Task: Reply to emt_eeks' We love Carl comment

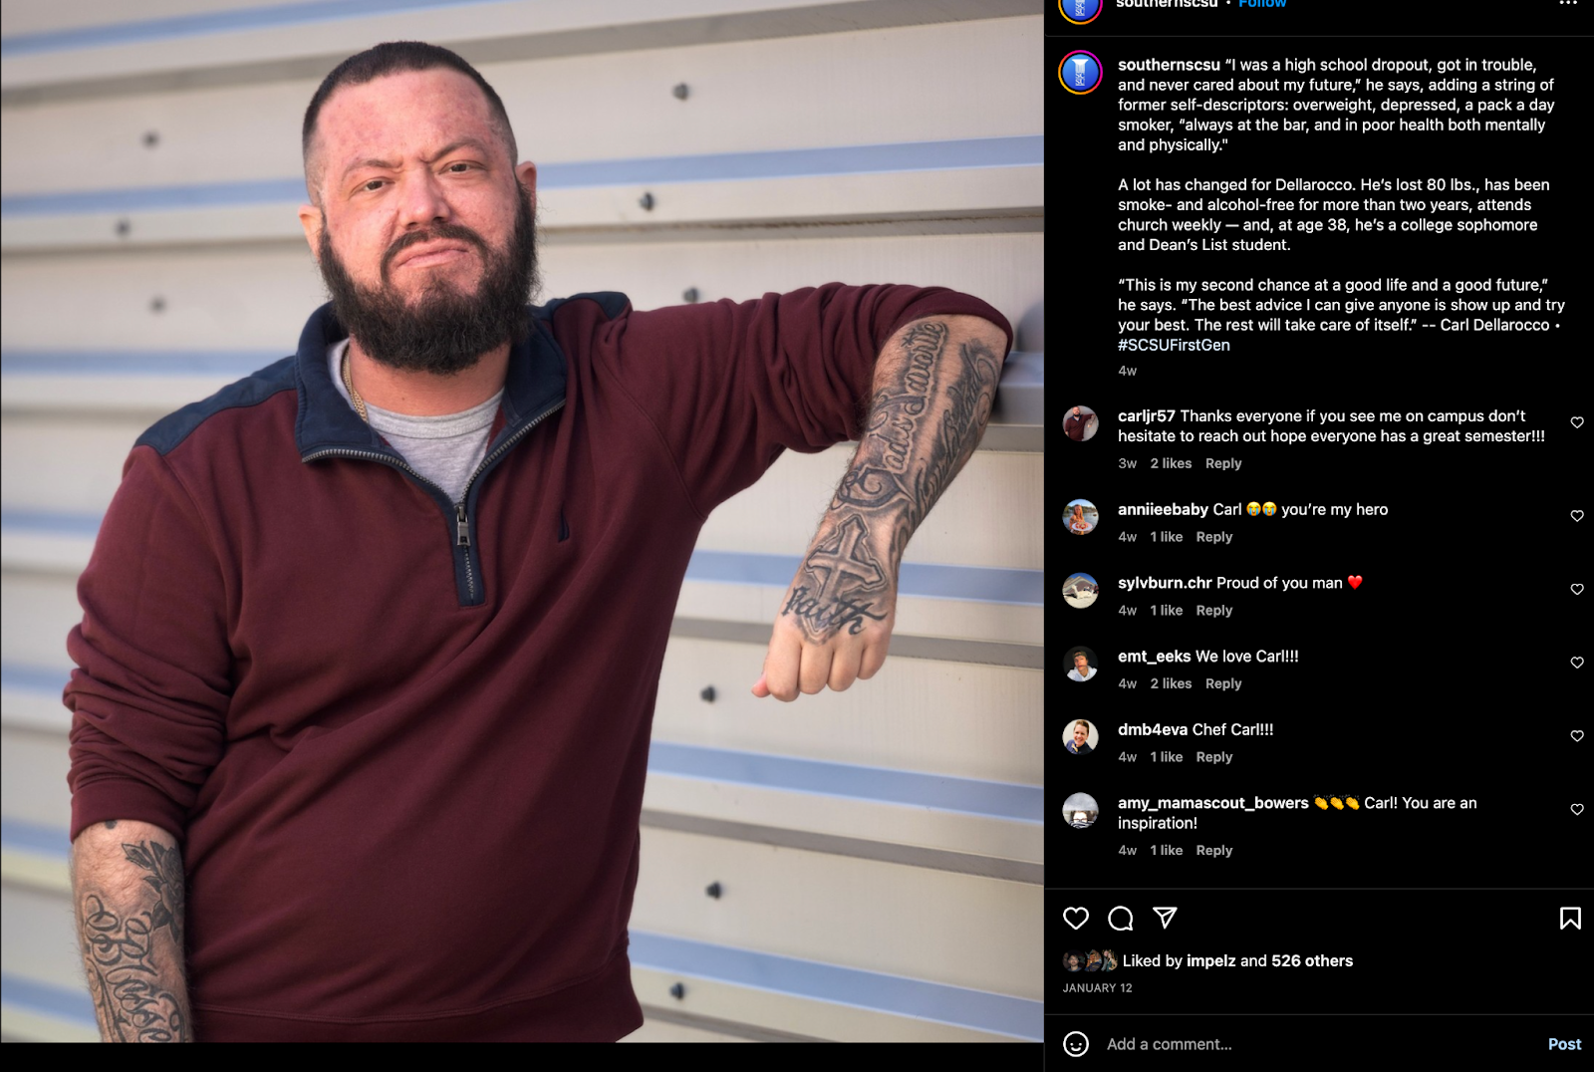Action: tap(1223, 683)
